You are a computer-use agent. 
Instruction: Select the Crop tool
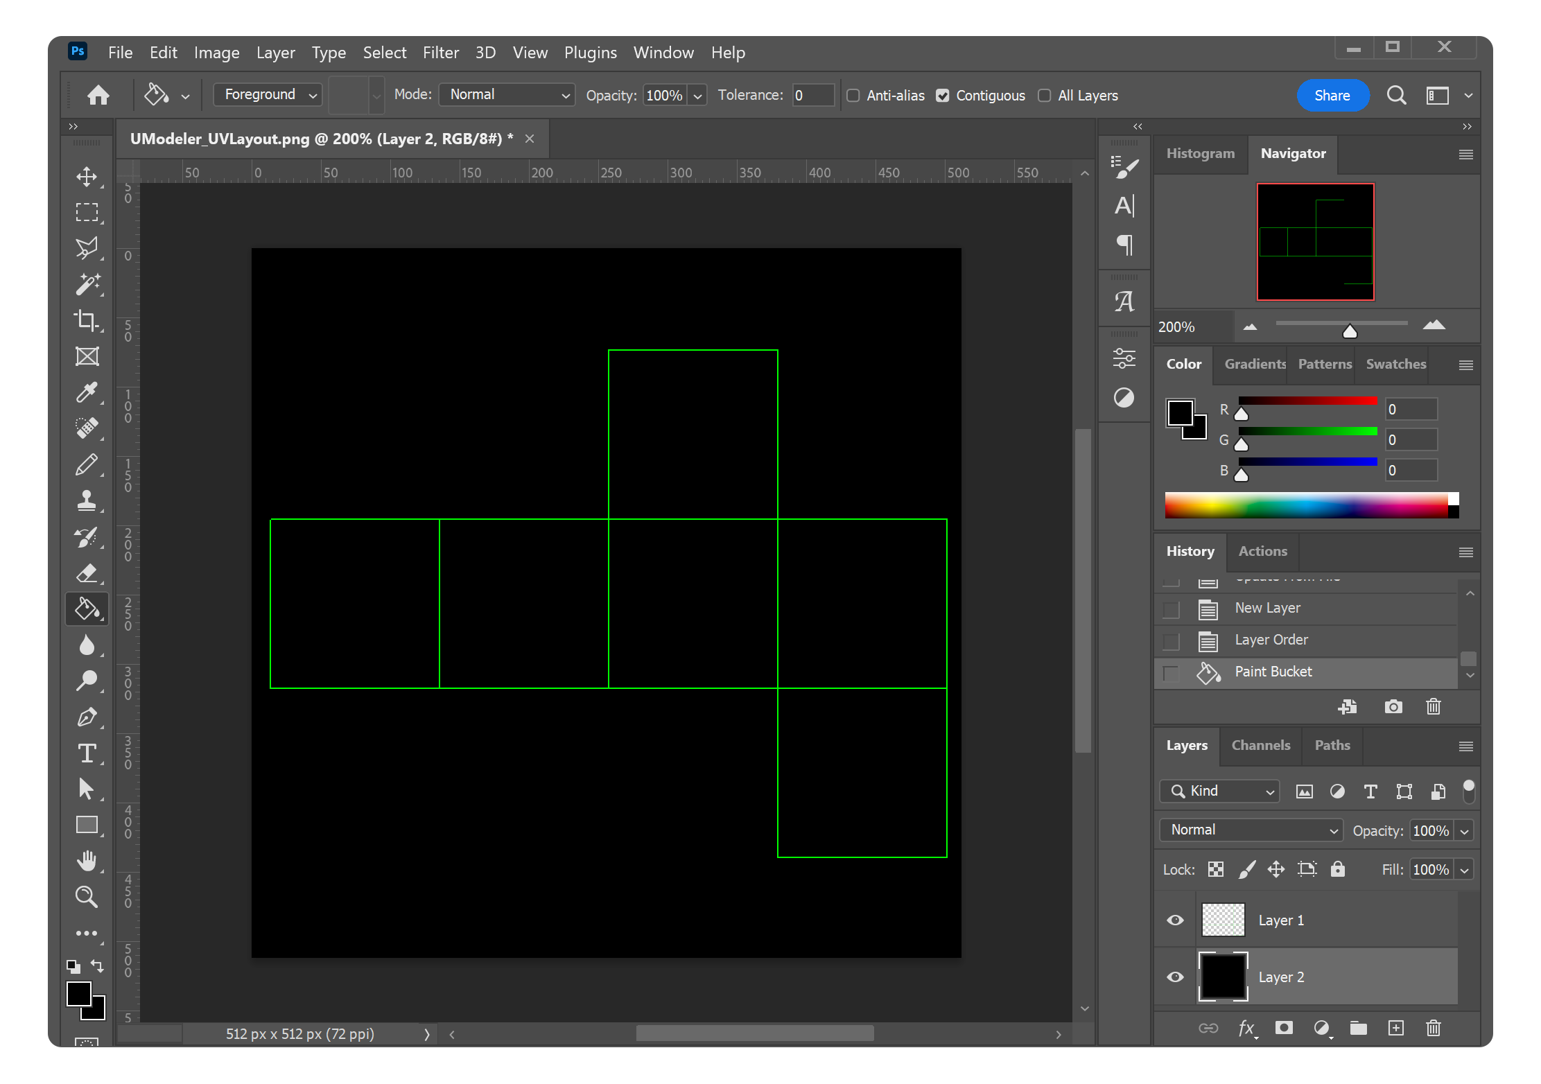(87, 320)
